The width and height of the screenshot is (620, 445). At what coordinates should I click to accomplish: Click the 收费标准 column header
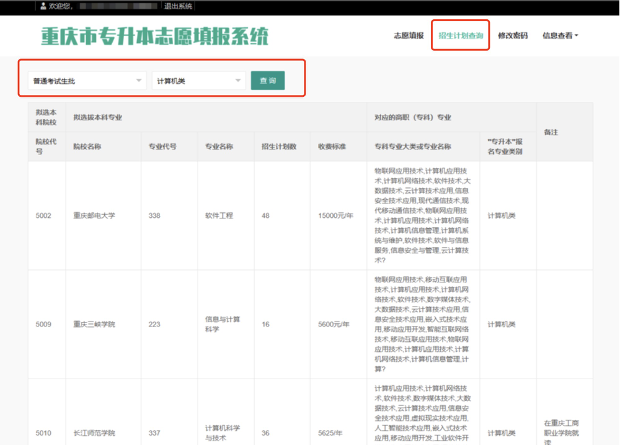click(332, 147)
